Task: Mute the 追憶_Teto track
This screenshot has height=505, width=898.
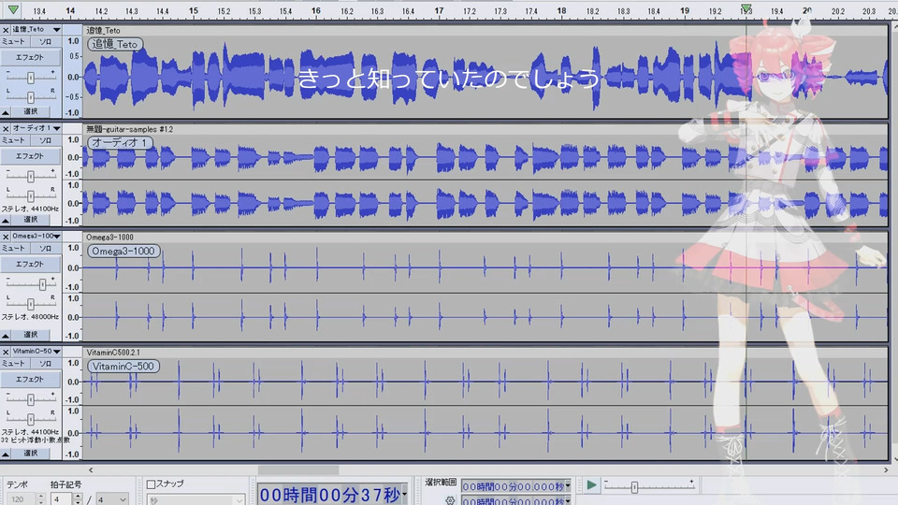Action: [x=14, y=42]
